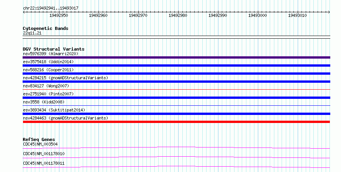Click ruler position 19493000
This screenshot has height=172, width=341.
257,15
